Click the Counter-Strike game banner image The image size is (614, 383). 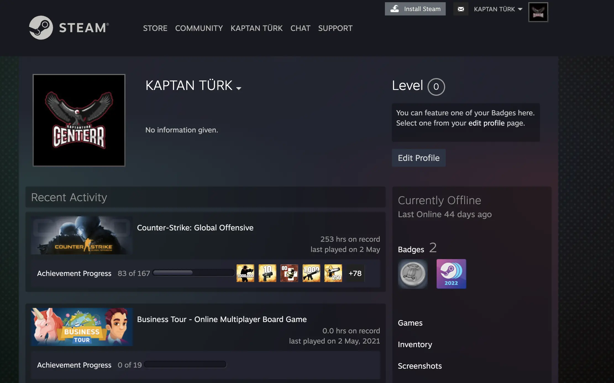[x=82, y=235]
